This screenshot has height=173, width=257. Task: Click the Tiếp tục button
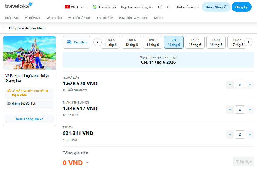coord(244,162)
